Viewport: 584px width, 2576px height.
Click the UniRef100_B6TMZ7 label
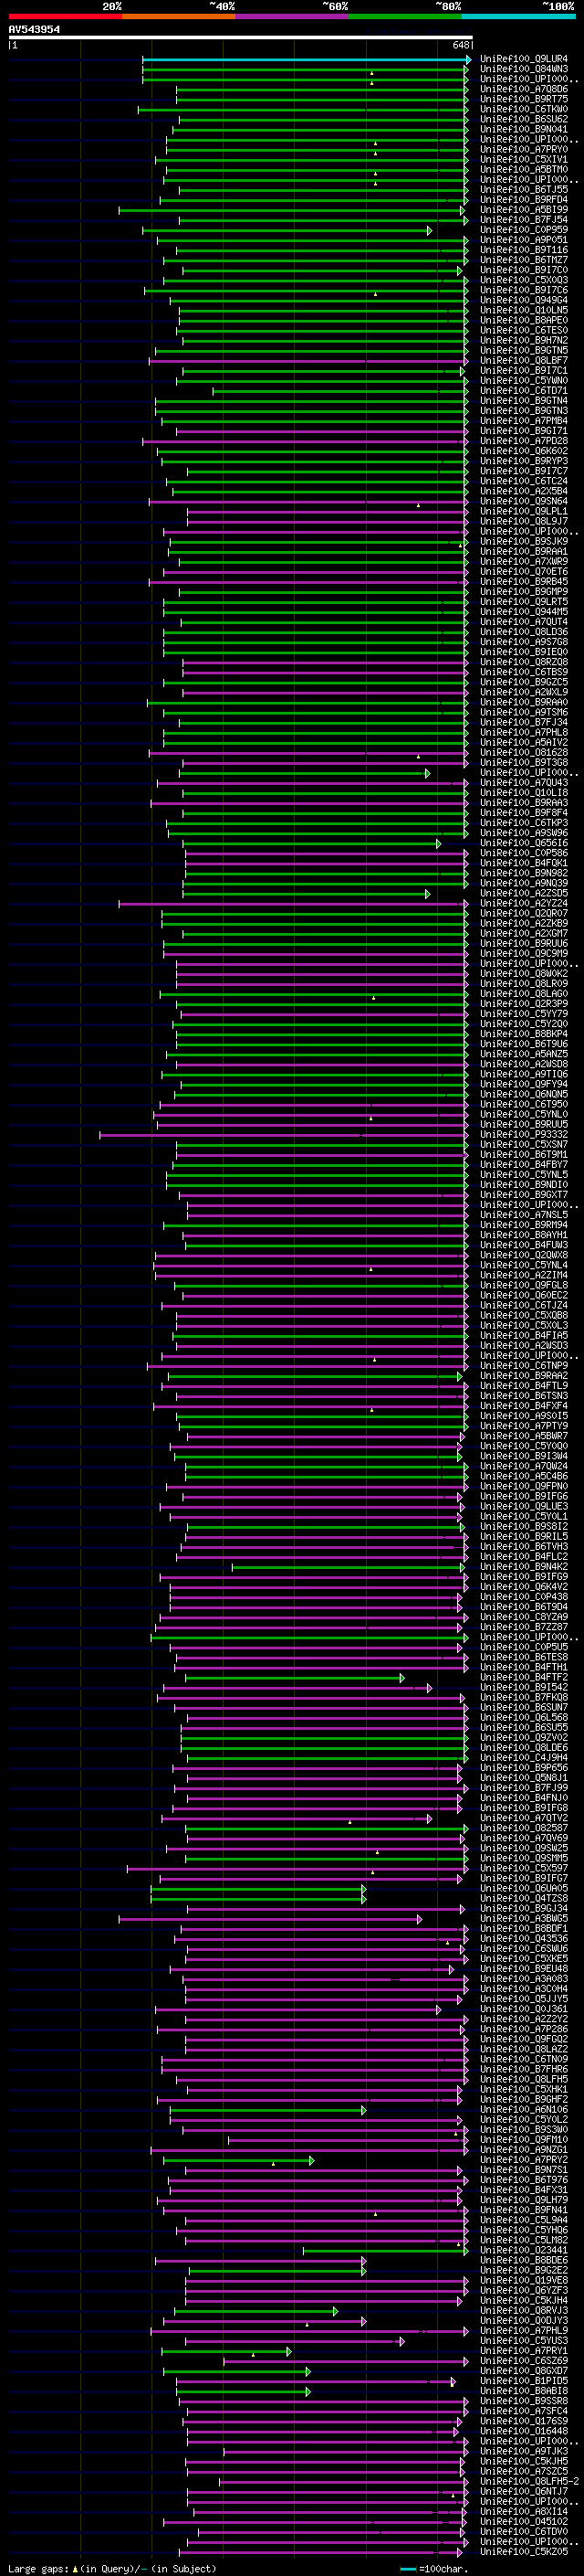[523, 260]
